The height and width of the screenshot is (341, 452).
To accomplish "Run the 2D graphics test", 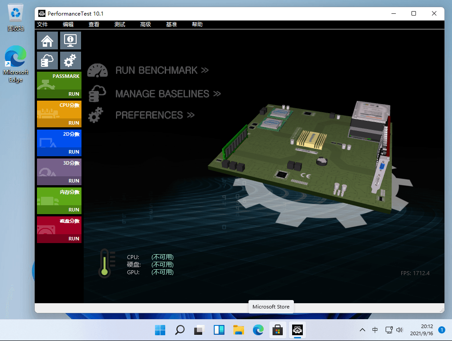I will tap(74, 152).
